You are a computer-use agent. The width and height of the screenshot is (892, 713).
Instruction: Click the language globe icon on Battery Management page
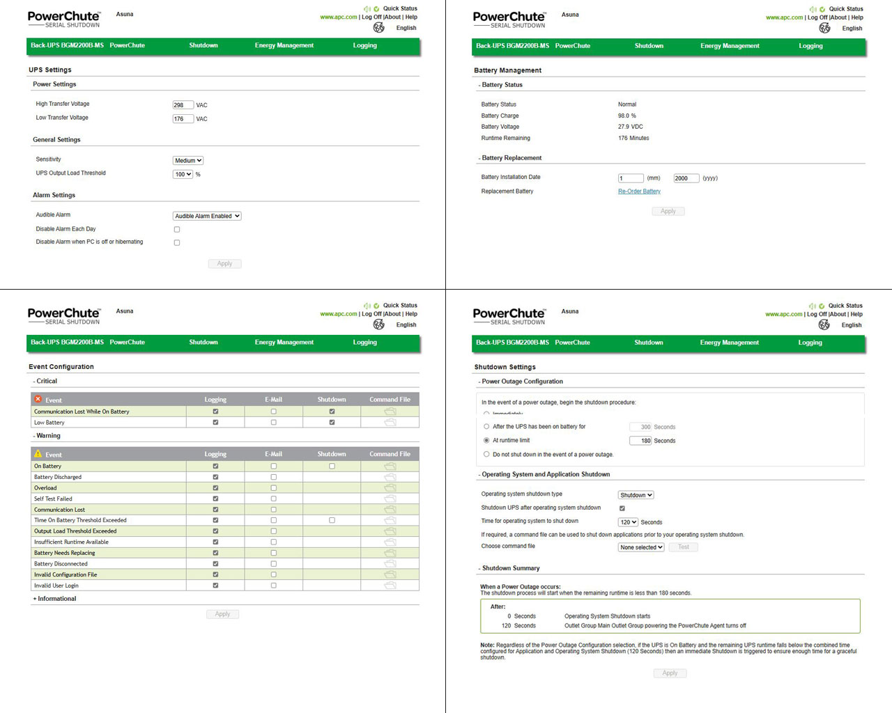824,28
